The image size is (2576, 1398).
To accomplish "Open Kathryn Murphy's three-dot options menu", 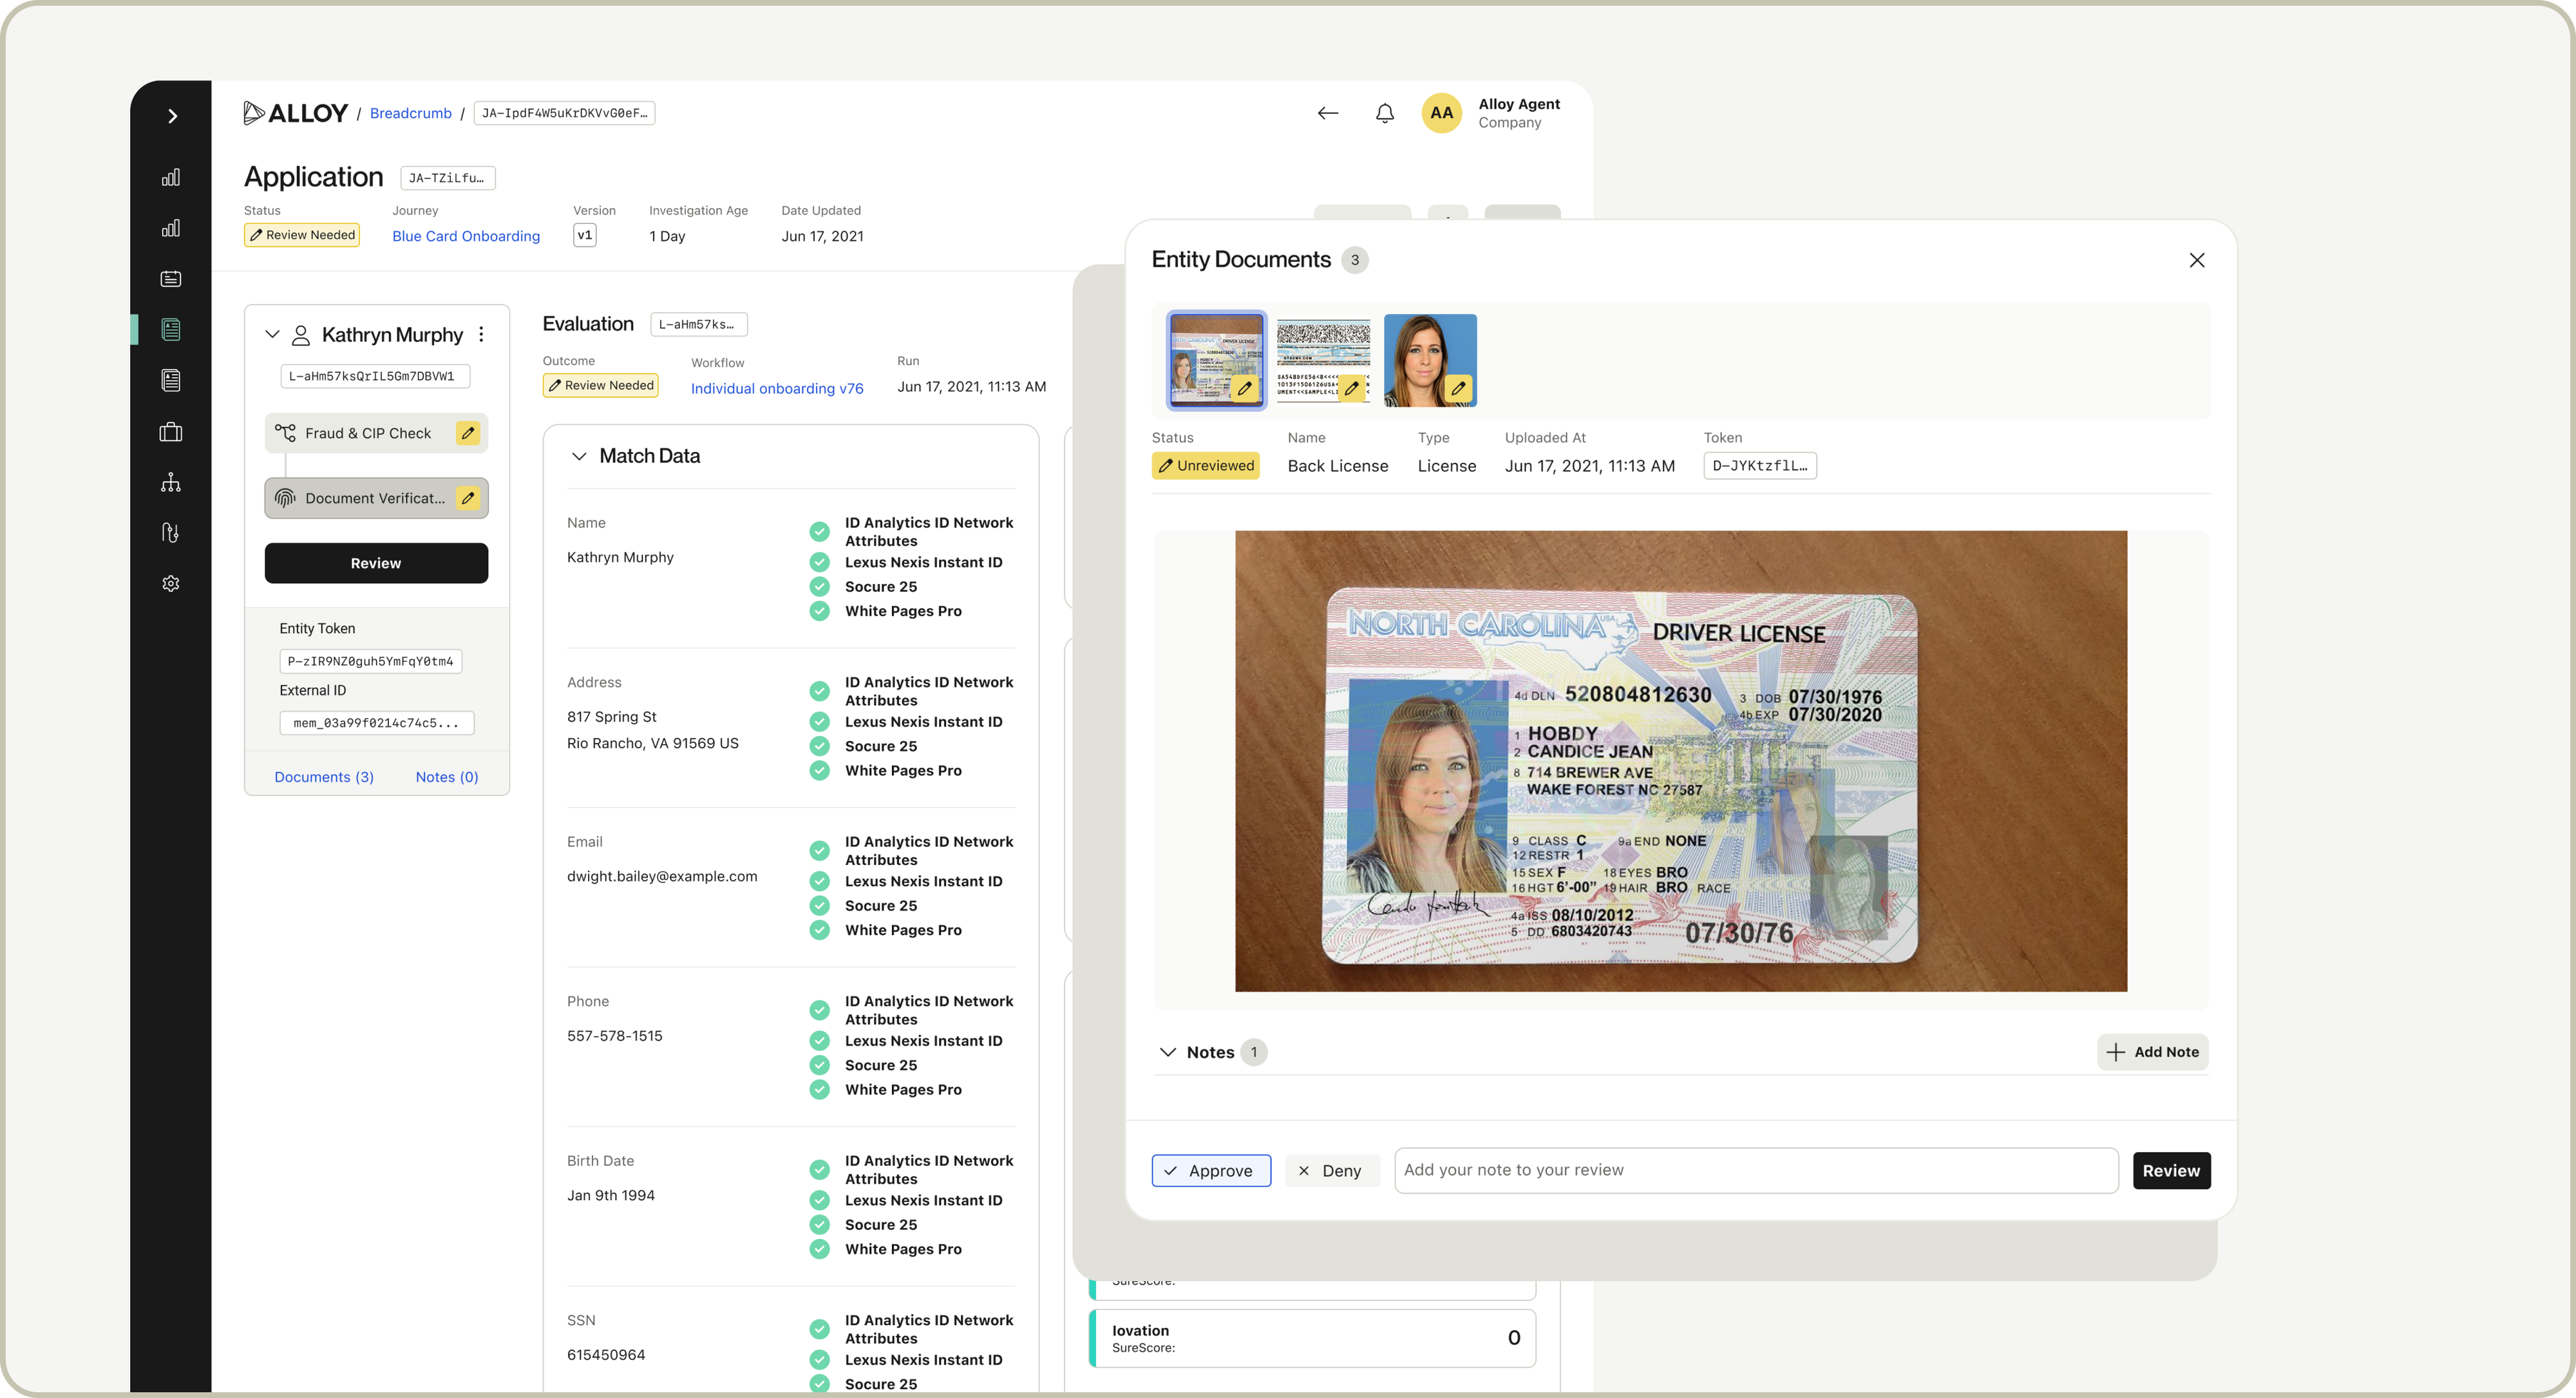I will tap(481, 335).
